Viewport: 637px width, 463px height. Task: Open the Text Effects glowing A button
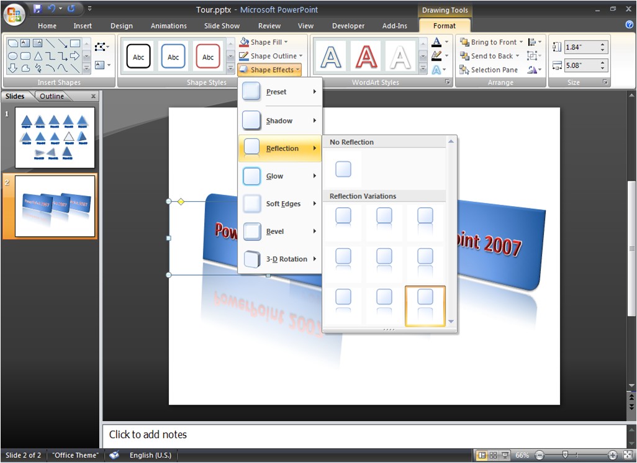point(440,70)
